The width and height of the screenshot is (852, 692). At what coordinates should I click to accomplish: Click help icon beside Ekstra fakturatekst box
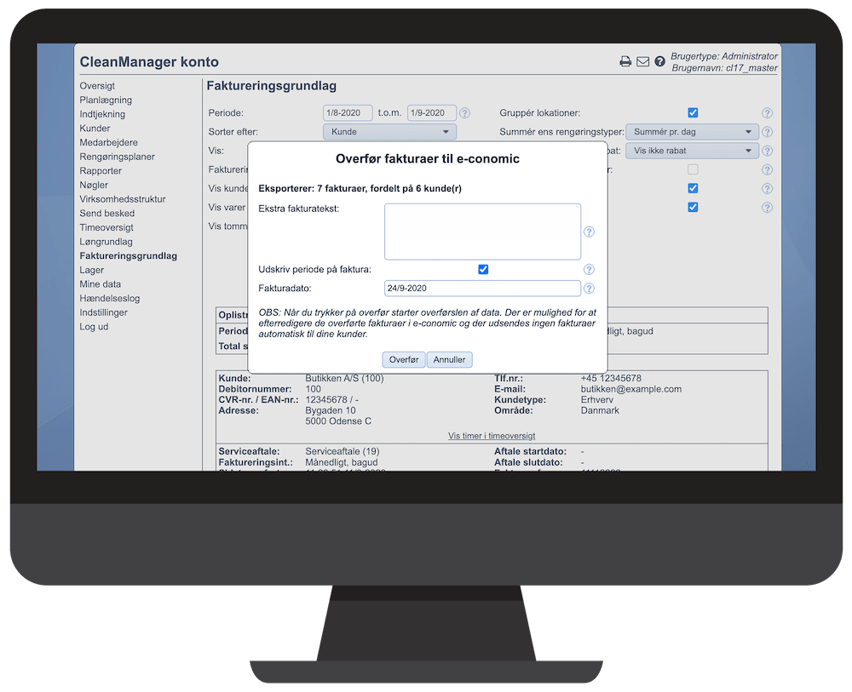(589, 232)
